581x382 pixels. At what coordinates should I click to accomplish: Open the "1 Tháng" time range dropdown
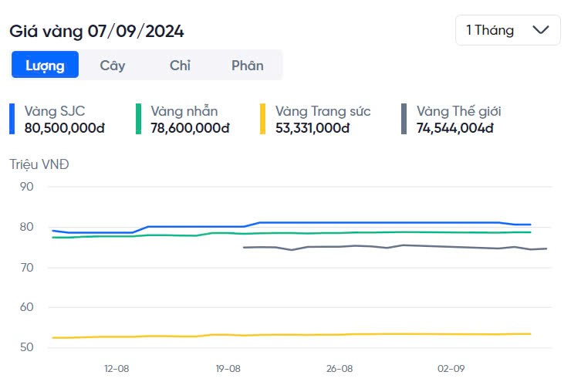pos(507,30)
